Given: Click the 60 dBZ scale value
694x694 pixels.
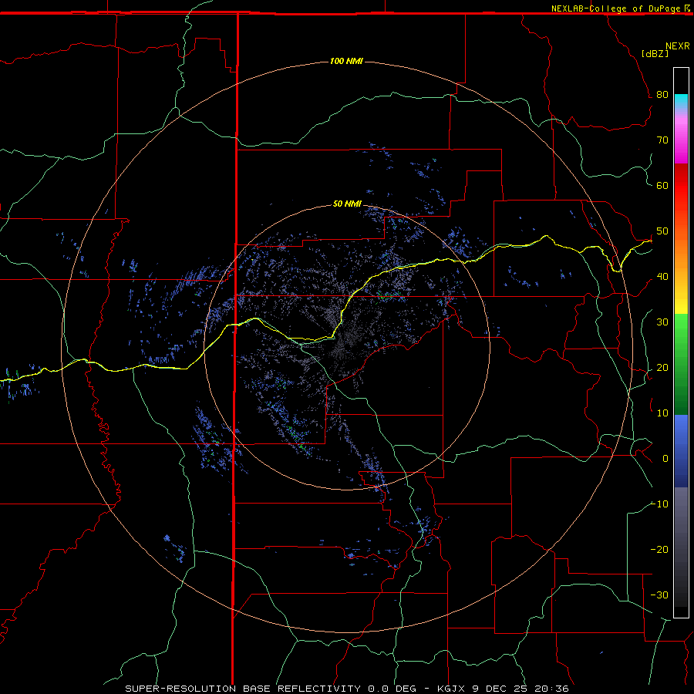Looking at the screenshot, I should click(x=662, y=185).
